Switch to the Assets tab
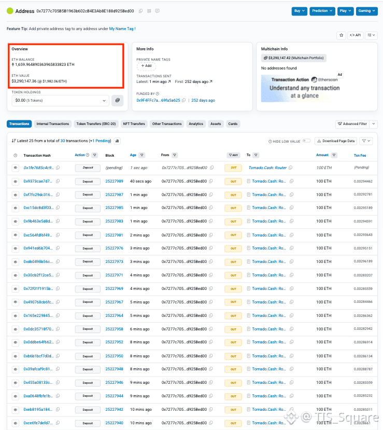This screenshot has width=383, height=430. pos(216,124)
